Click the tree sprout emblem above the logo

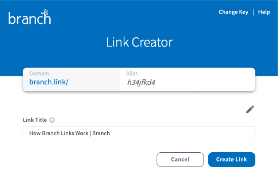45,12
